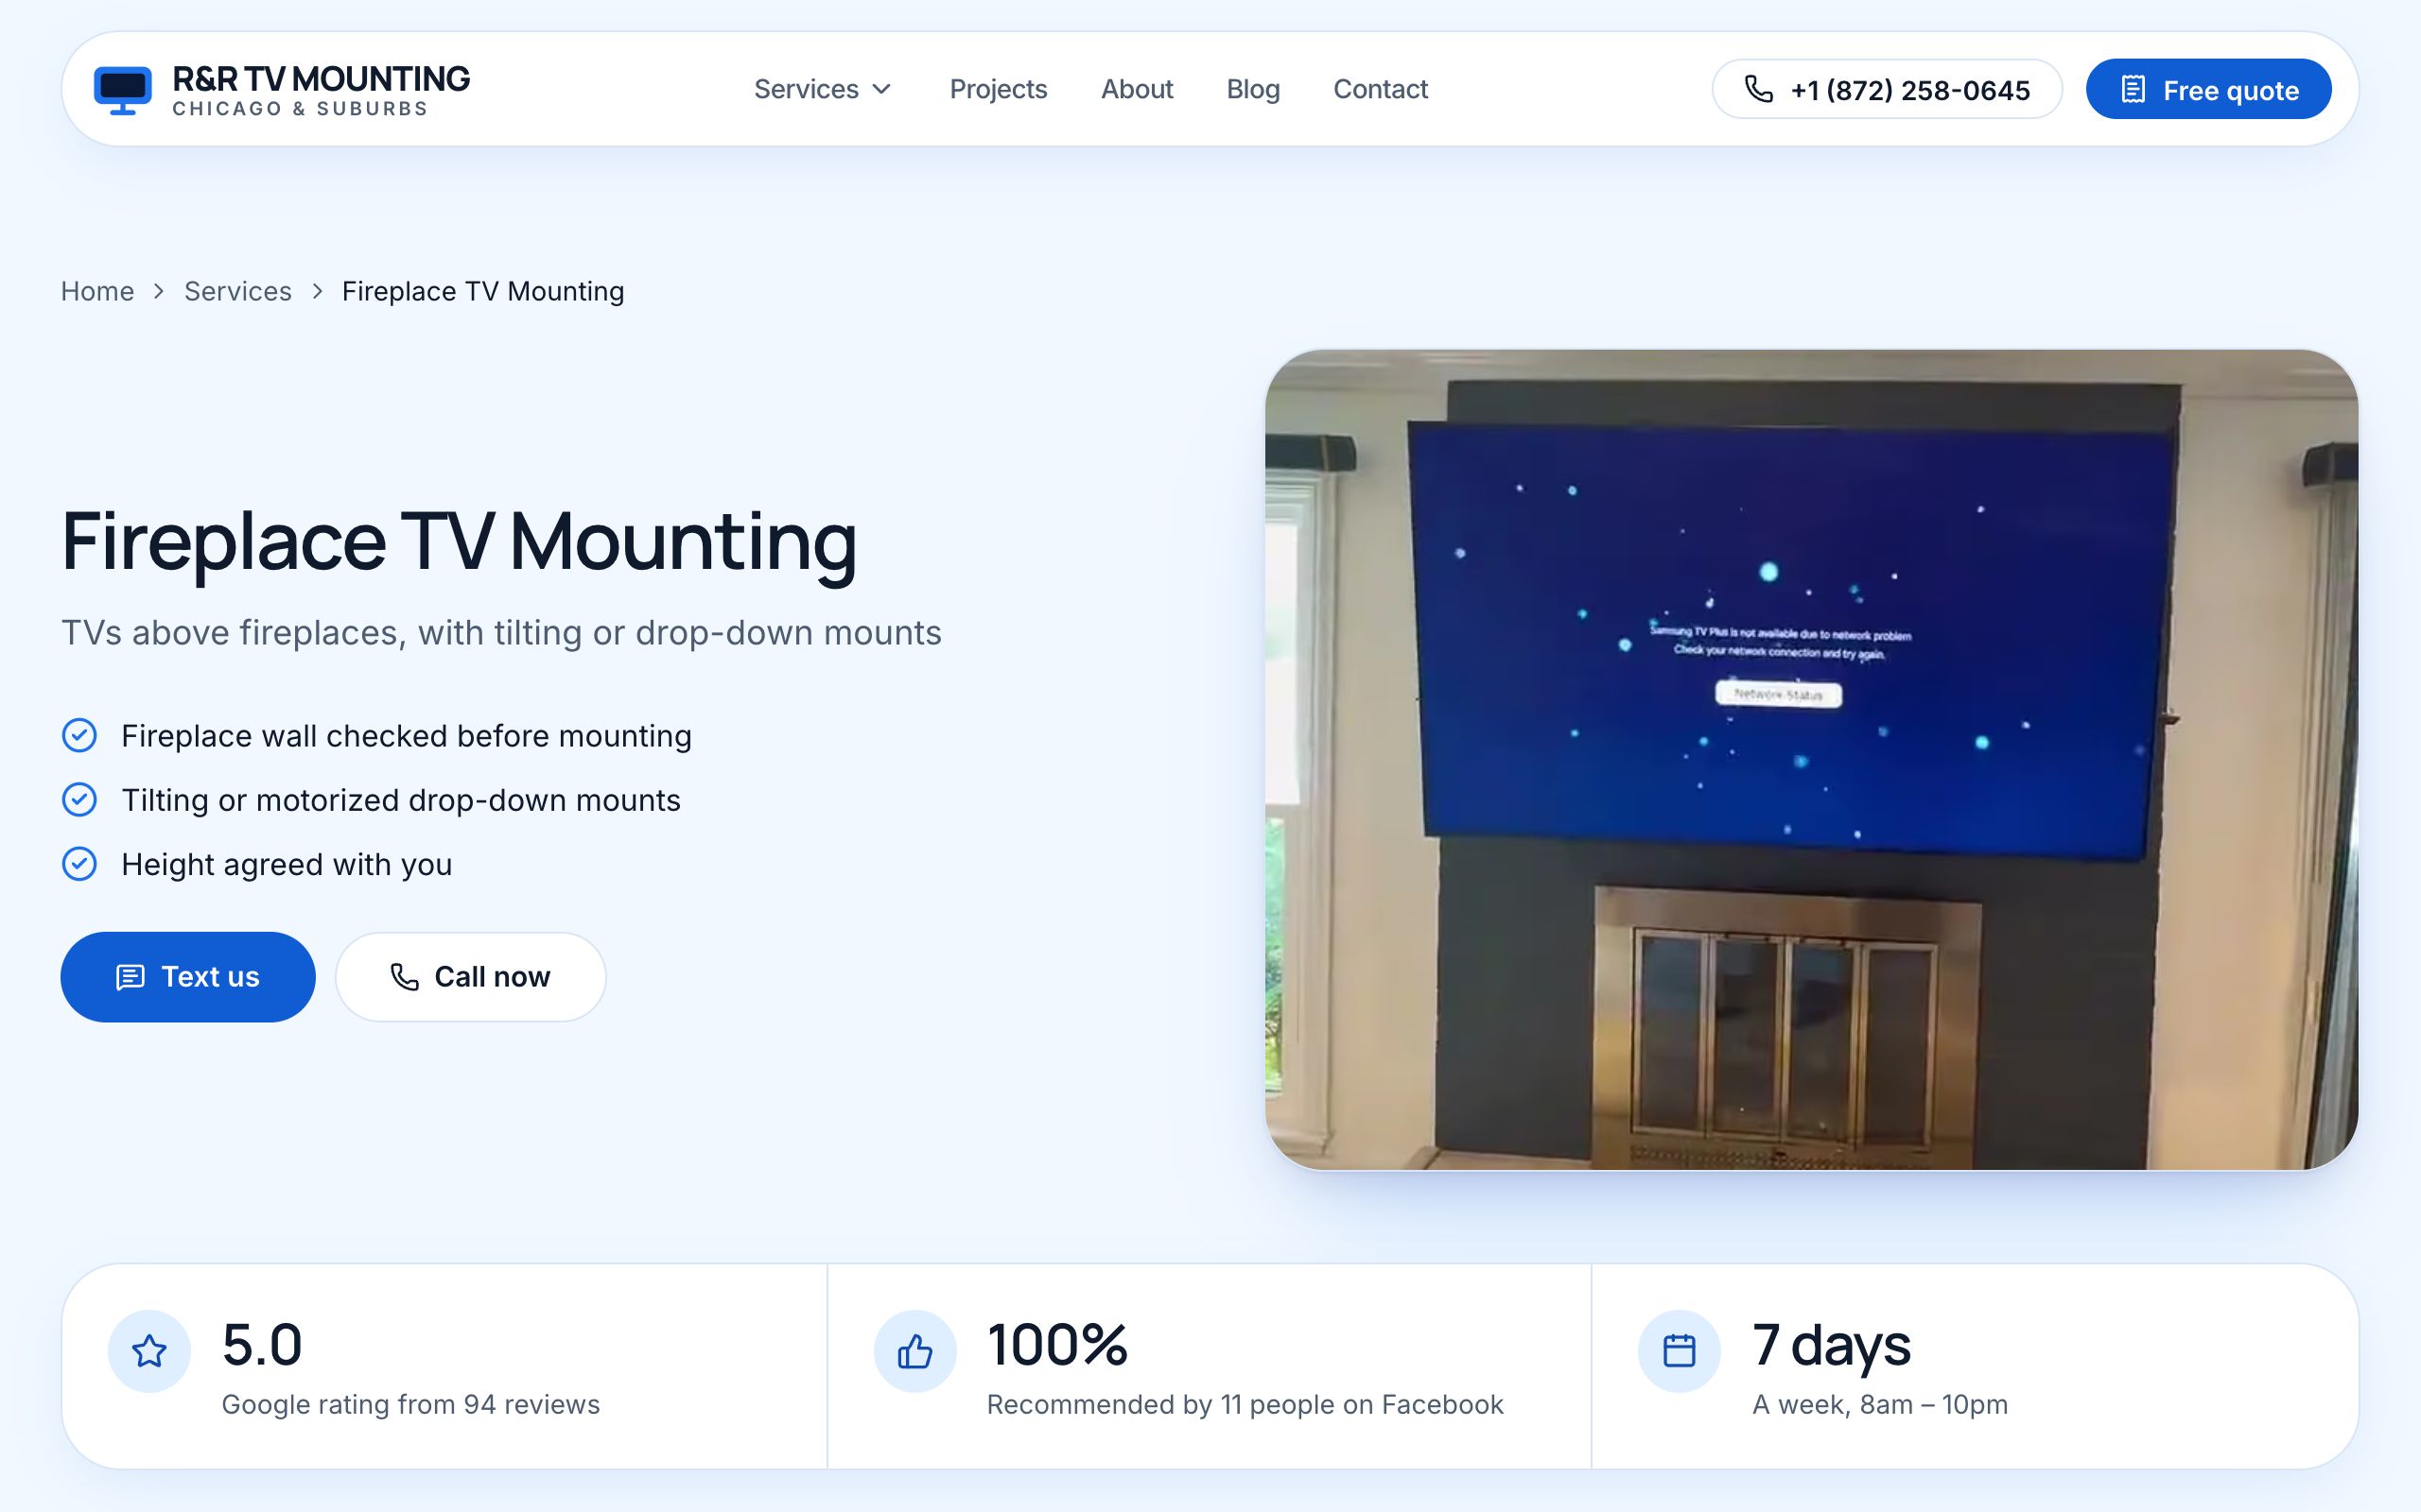Click the message icon in Text us button

pos(131,977)
